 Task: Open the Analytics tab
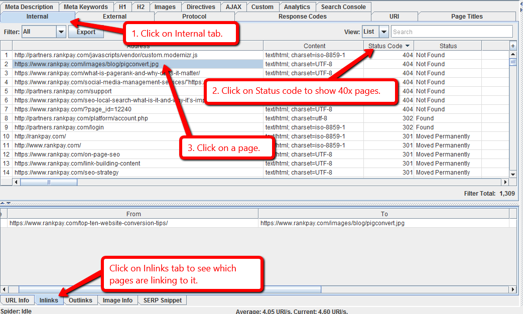point(297,7)
